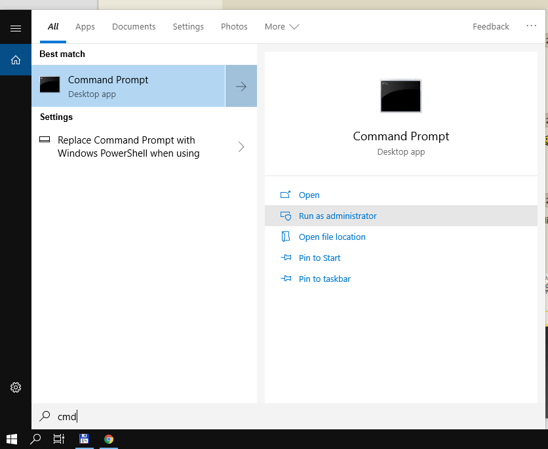This screenshot has height=449, width=548.
Task: Select the Home icon in the sidebar
Action: click(x=15, y=60)
